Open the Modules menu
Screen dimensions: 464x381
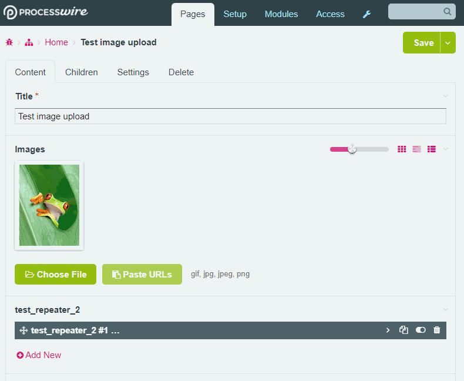(281, 14)
